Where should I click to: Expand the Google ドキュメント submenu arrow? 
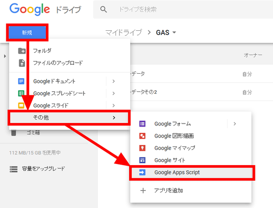click(114, 81)
